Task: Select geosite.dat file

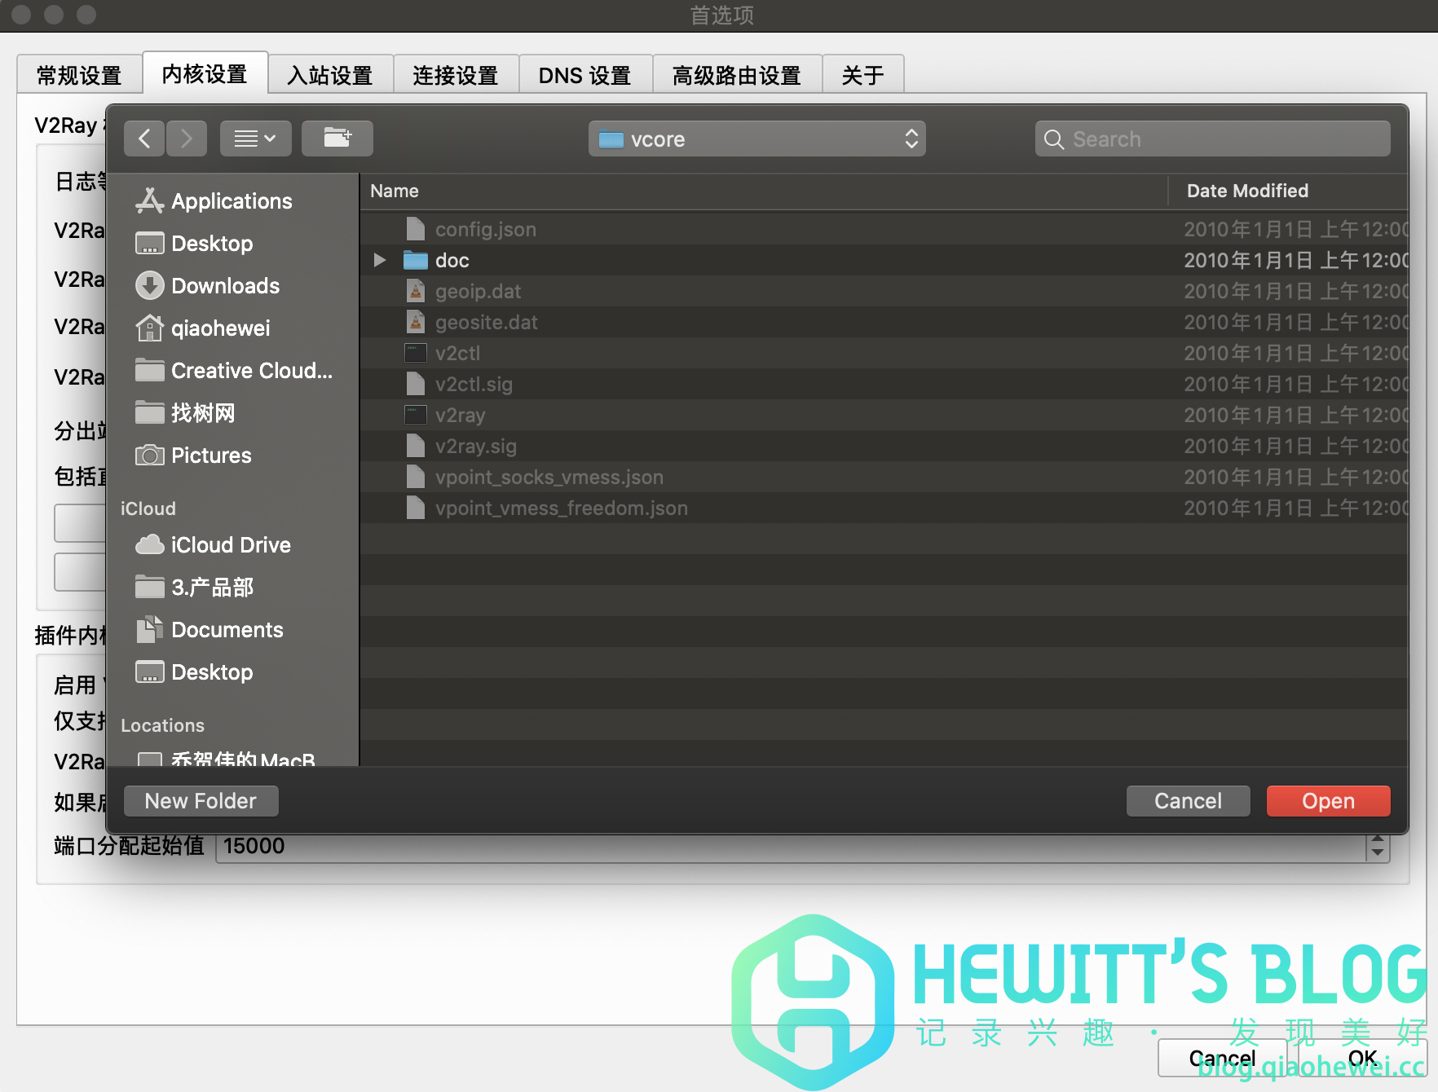Action: pos(884,322)
